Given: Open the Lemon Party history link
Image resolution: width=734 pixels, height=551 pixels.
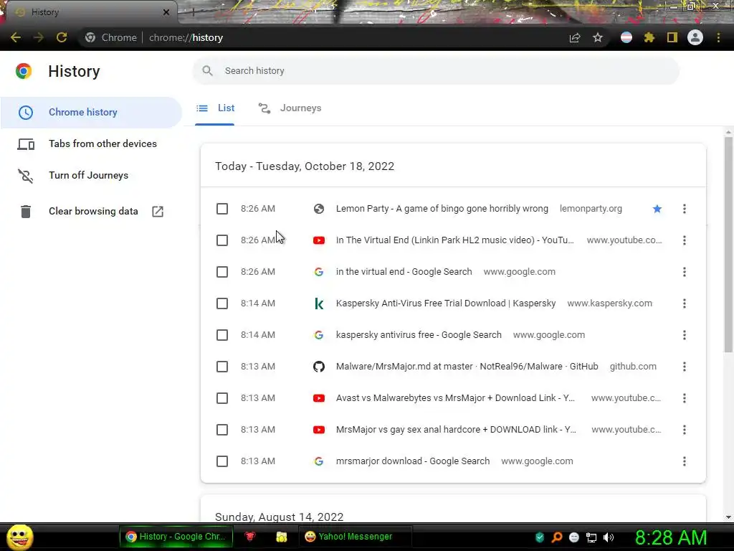Looking at the screenshot, I should coord(442,209).
